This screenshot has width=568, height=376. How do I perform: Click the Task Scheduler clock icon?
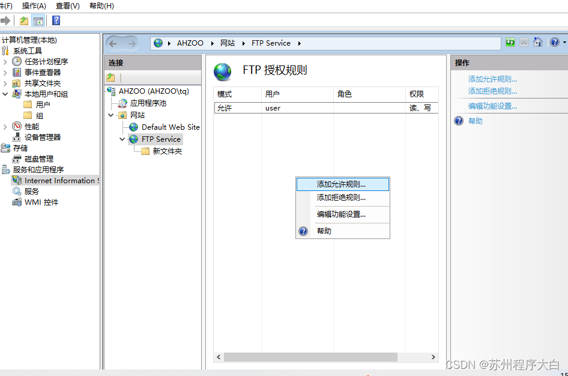click(17, 62)
